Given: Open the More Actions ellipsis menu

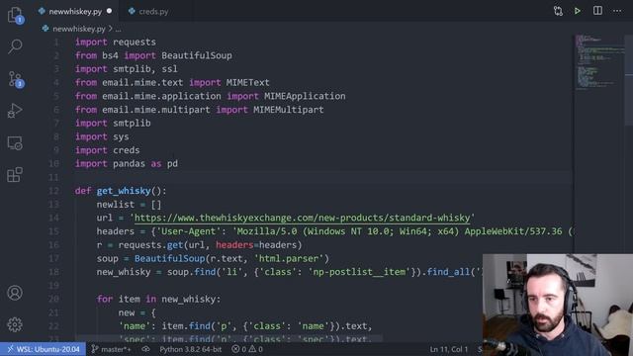Looking at the screenshot, I should [x=617, y=11].
